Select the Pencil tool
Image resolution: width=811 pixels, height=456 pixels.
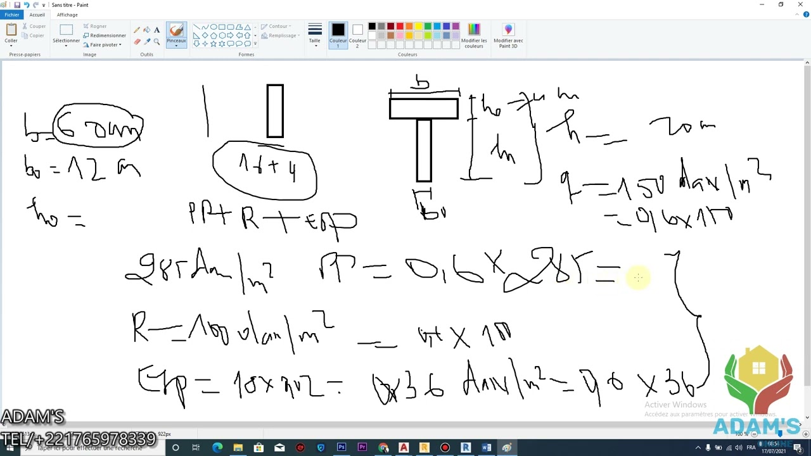[x=137, y=30]
